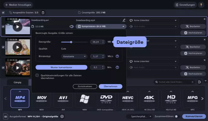Click the Dateigröße stepper arrows

103,42
